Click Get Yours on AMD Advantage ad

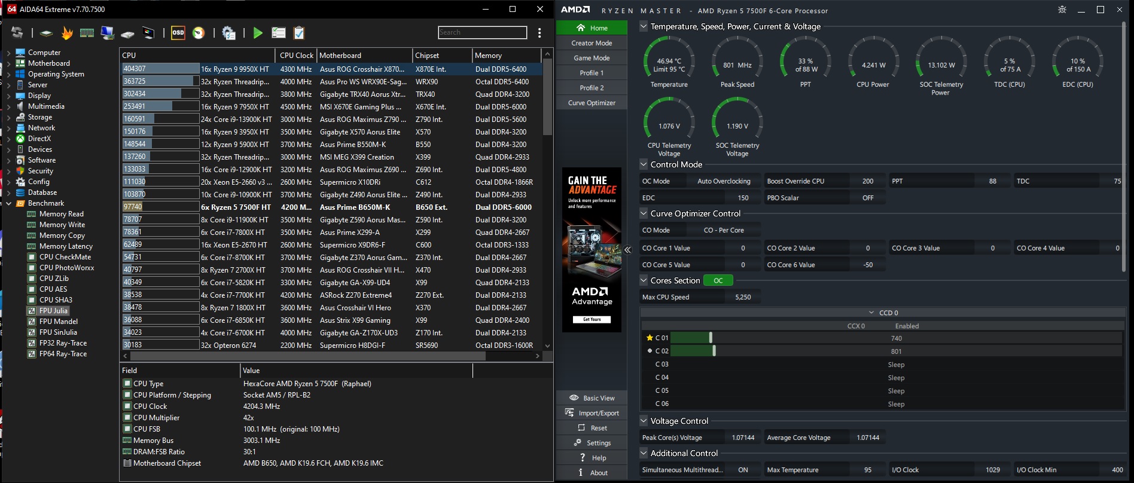coord(592,320)
